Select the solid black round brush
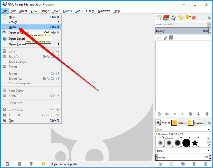Screen dimensions: 213x168 (186, 143)
